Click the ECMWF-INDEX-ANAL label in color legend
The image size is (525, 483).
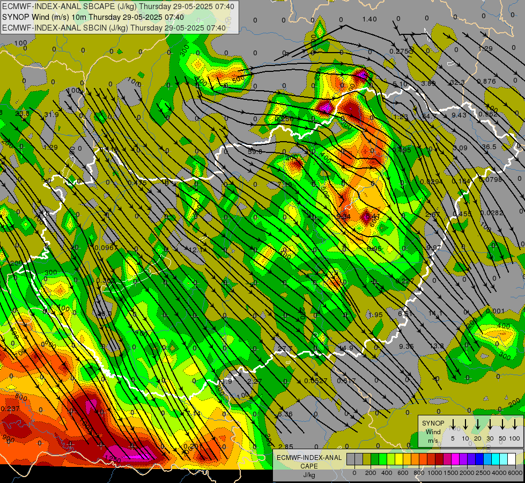309,458
